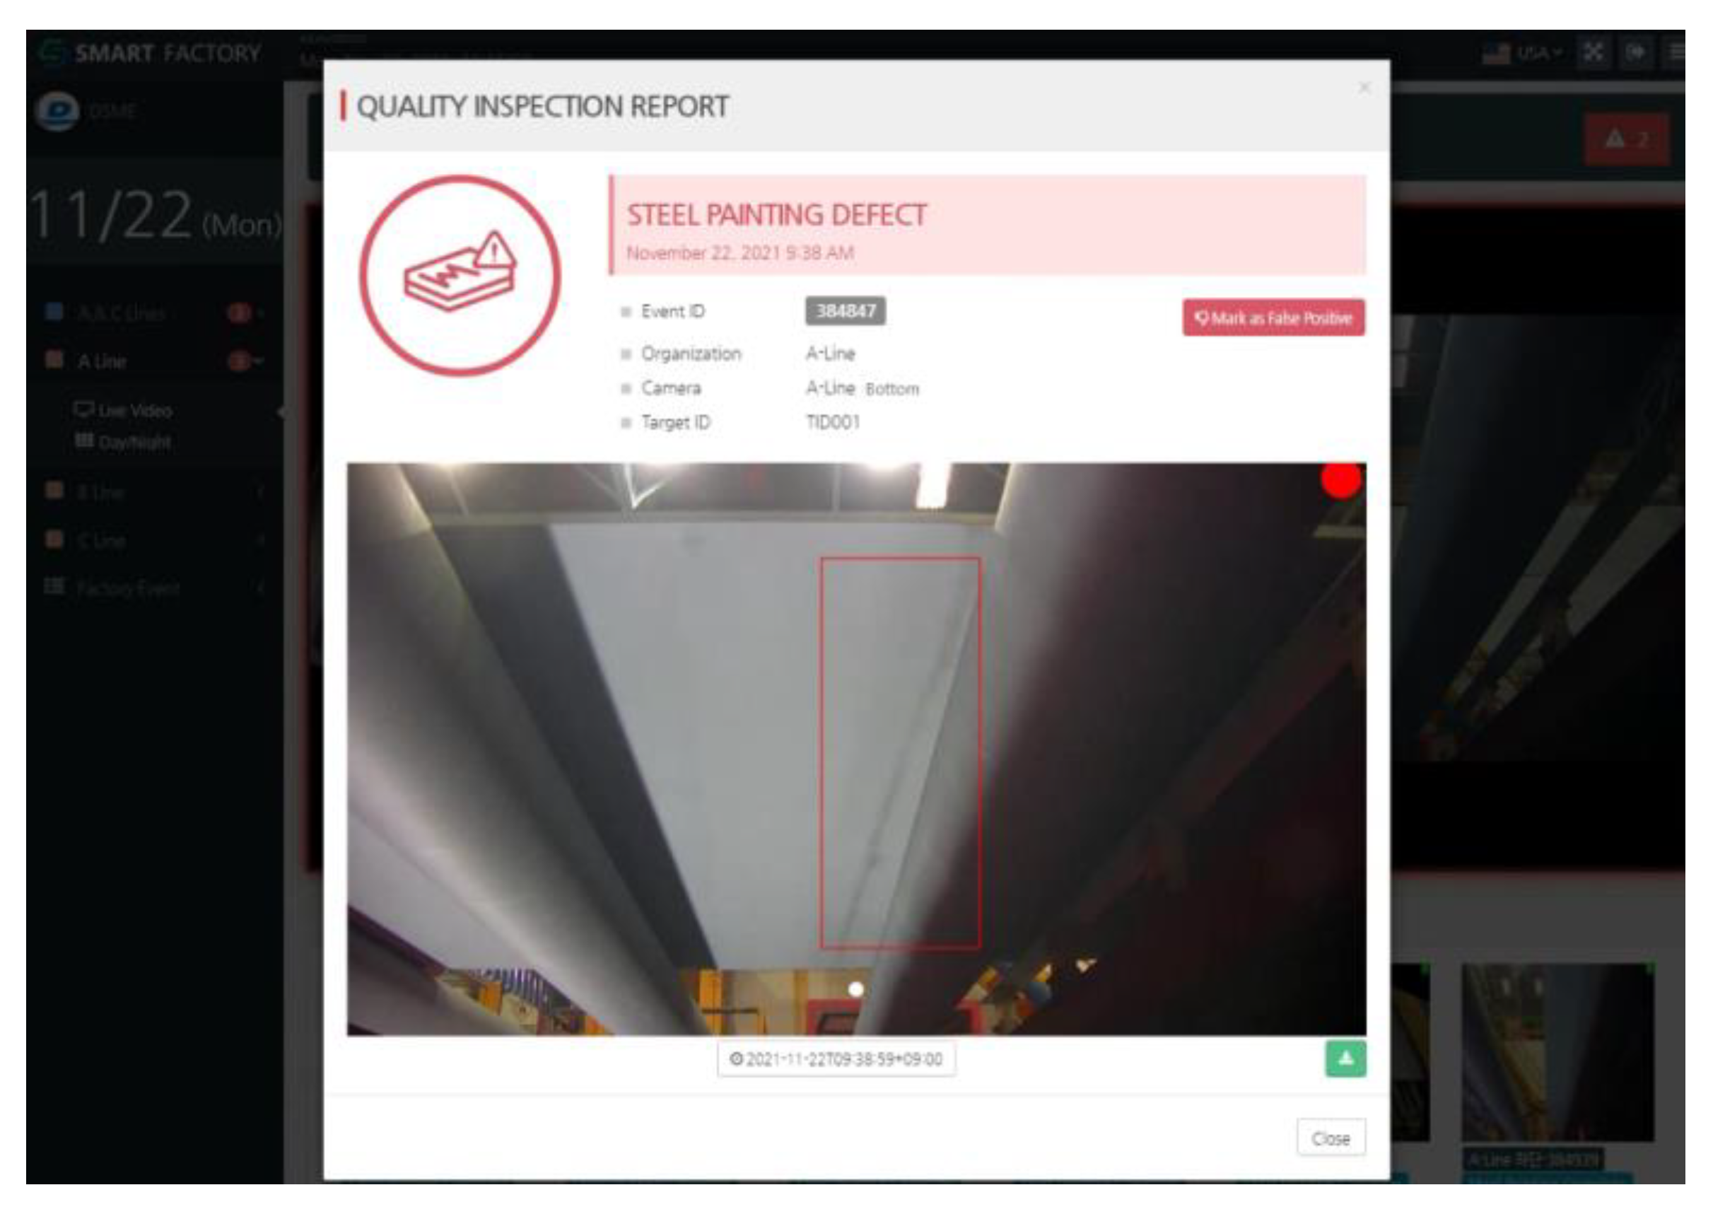
Task: Expand the B Line section
Action: pyautogui.click(x=100, y=492)
